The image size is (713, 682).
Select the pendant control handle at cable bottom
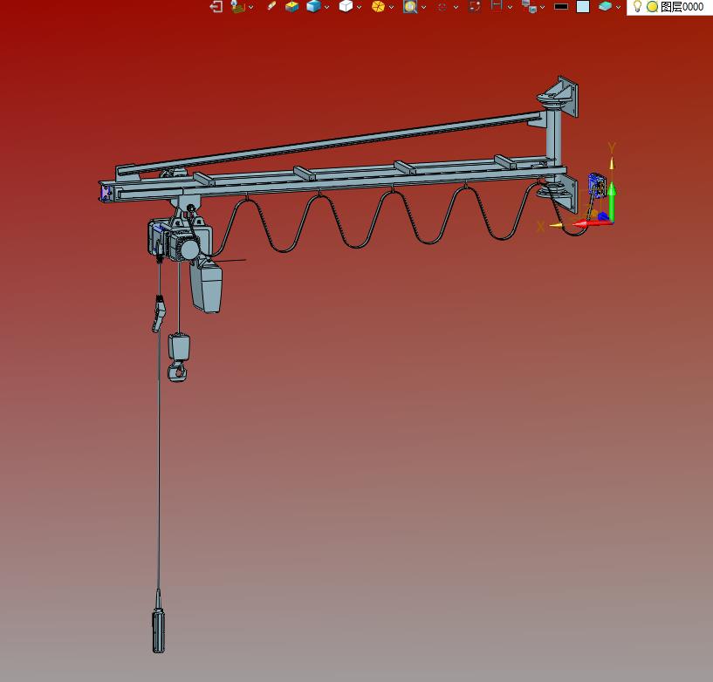(158, 631)
